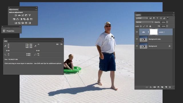This screenshot has height=103, width=183.
Task: Hide the Levels 1 layer
Action: tap(137, 32)
